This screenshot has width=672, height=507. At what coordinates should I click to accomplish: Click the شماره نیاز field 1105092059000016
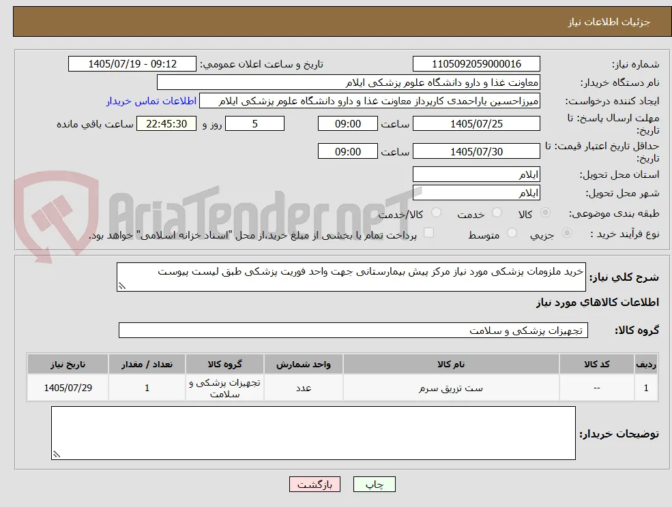[x=476, y=64]
